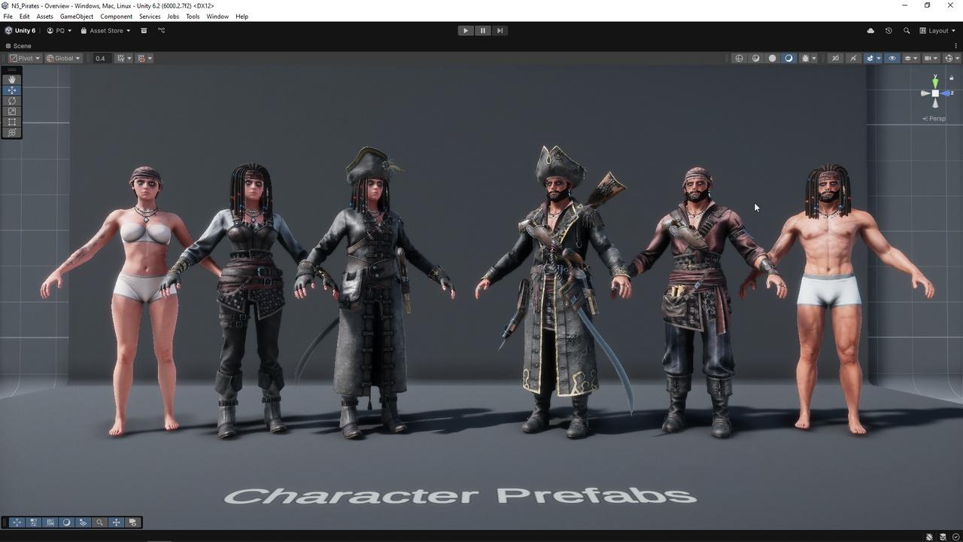Image resolution: width=963 pixels, height=542 pixels.
Task: Open the Pivot handle position dropdown
Action: pyautogui.click(x=25, y=58)
